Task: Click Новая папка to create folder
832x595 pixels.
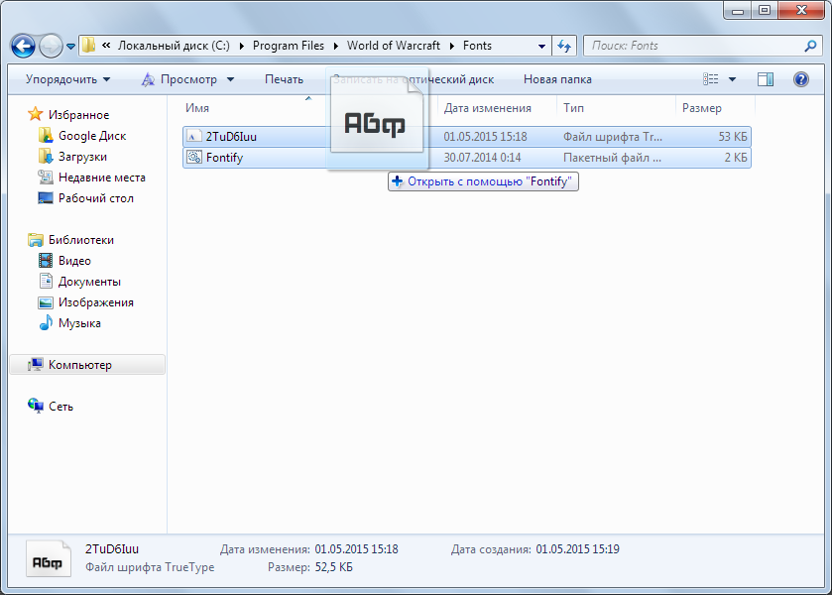Action: pyautogui.click(x=557, y=79)
